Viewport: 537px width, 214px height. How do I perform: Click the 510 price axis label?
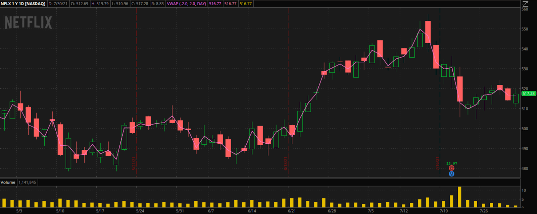[525, 109]
